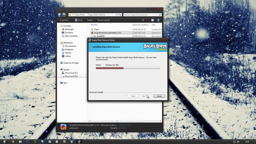Click the red installation progress bar
The width and height of the screenshot is (256, 144).
110,68
